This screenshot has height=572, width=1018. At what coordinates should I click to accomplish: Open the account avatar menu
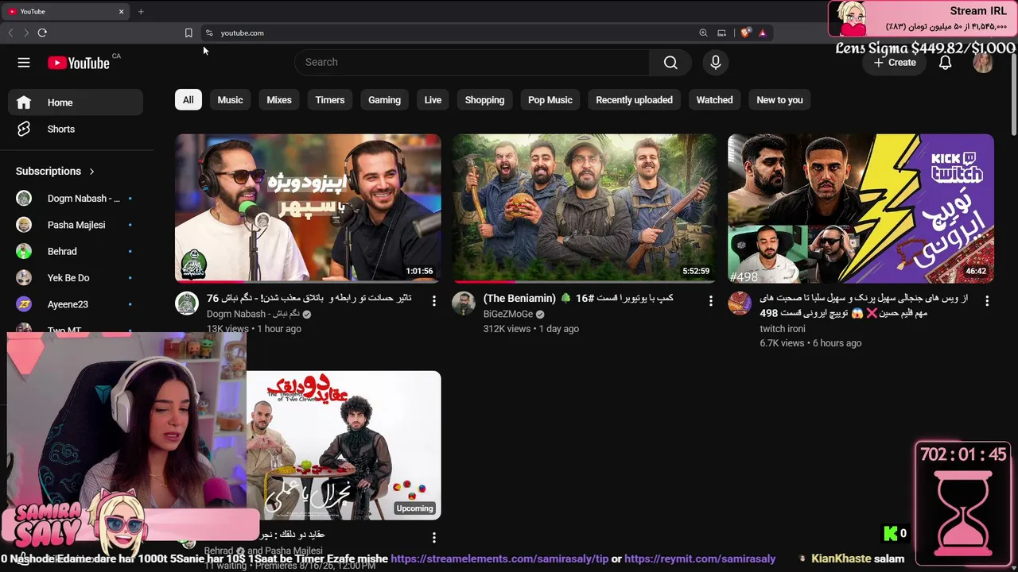pyautogui.click(x=983, y=63)
